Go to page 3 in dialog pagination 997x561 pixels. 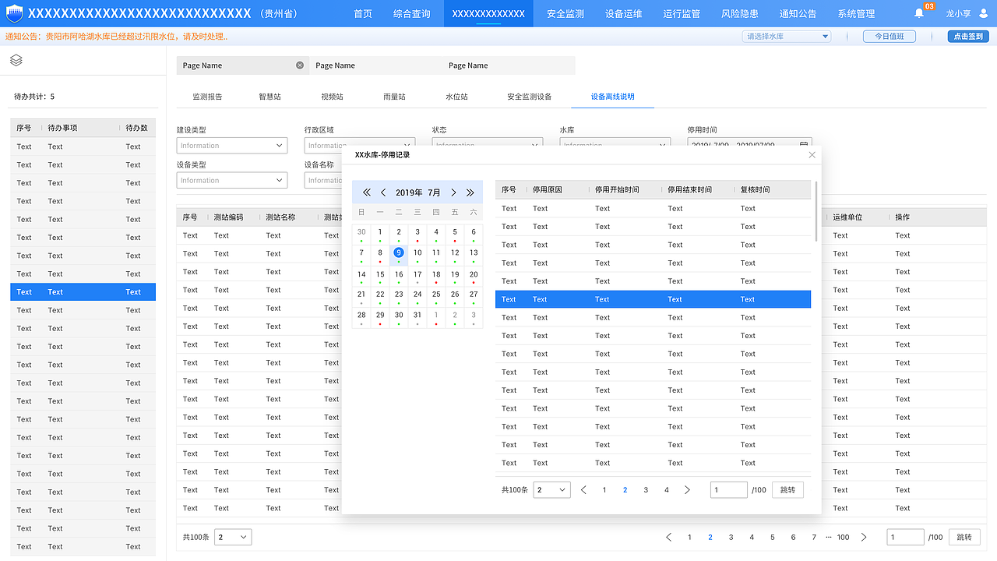pos(646,490)
